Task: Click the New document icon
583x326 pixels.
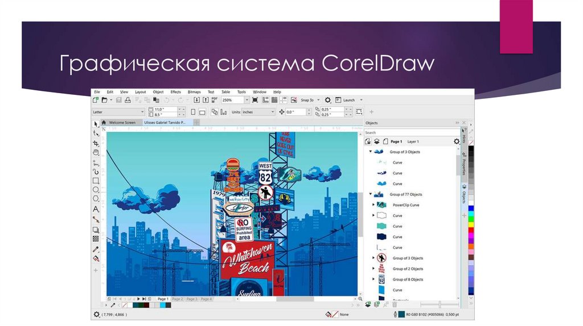Action: click(x=96, y=100)
